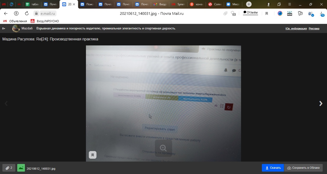Click the bookmark icon overlaid on the photo
The height and width of the screenshot is (174, 327).
pyautogui.click(x=92, y=155)
